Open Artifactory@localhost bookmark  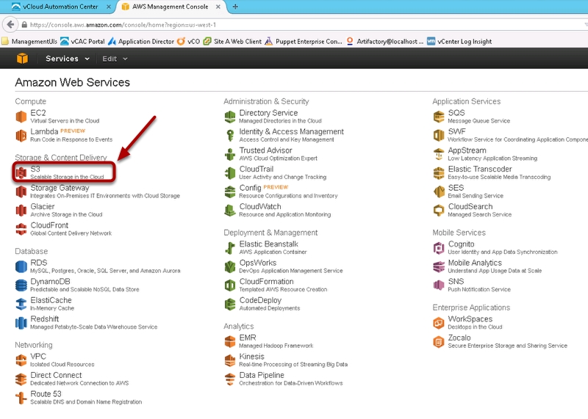point(384,41)
